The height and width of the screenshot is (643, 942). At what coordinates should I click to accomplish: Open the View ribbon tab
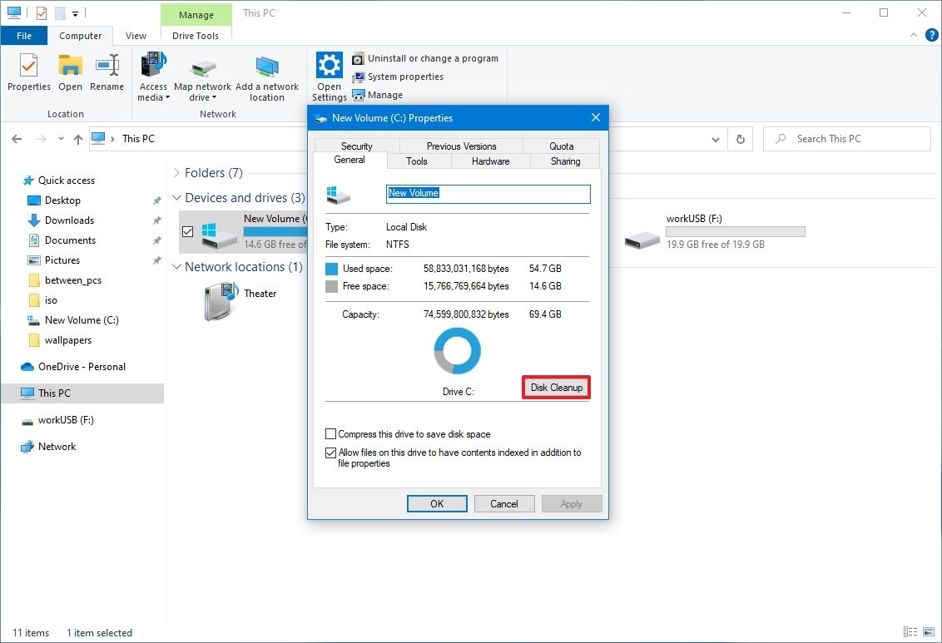(136, 36)
